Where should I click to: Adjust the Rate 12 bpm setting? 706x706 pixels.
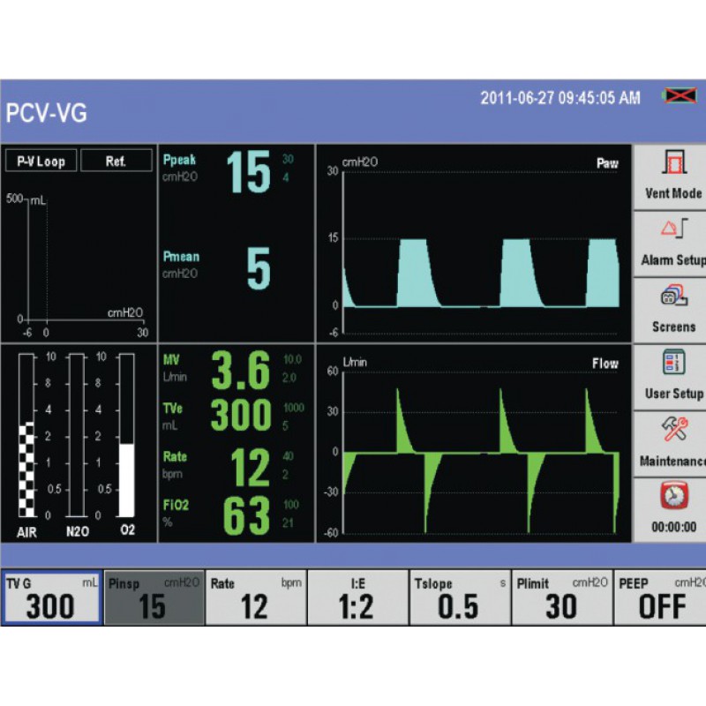click(x=256, y=597)
